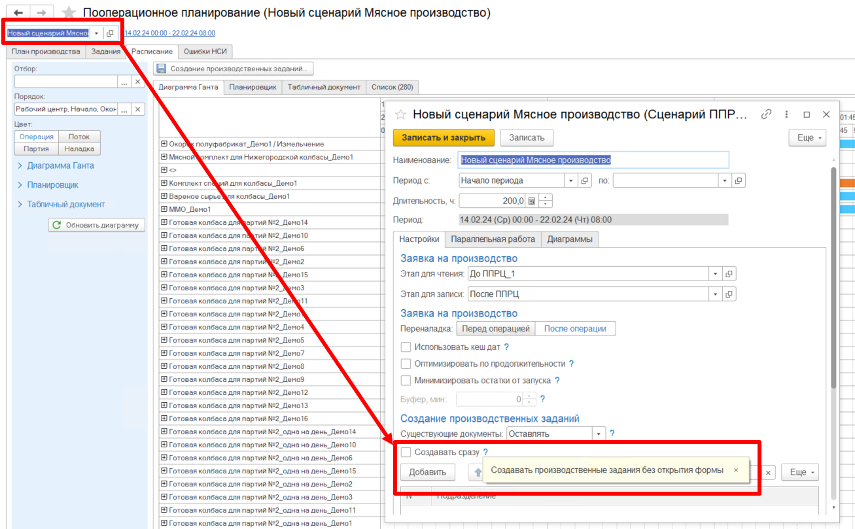Close the yellow tooltip popup
Viewport: 855px width, 529px height.
pyautogui.click(x=735, y=470)
